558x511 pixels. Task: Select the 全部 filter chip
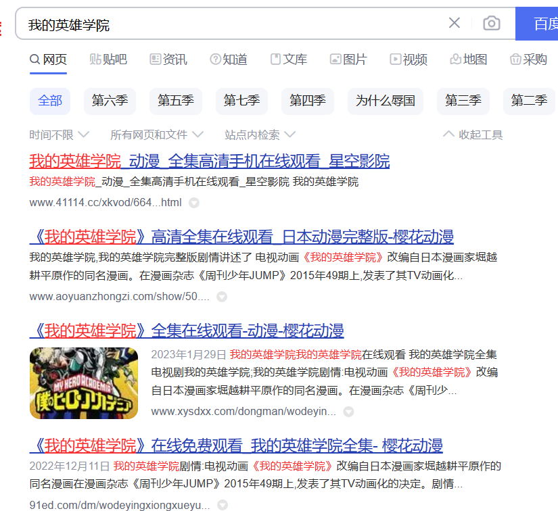[x=50, y=101]
